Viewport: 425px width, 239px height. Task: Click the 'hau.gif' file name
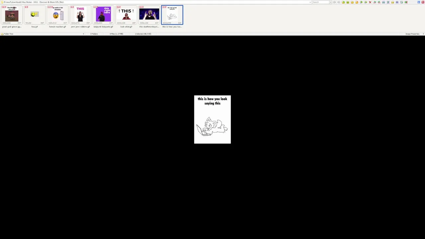[x=35, y=27]
